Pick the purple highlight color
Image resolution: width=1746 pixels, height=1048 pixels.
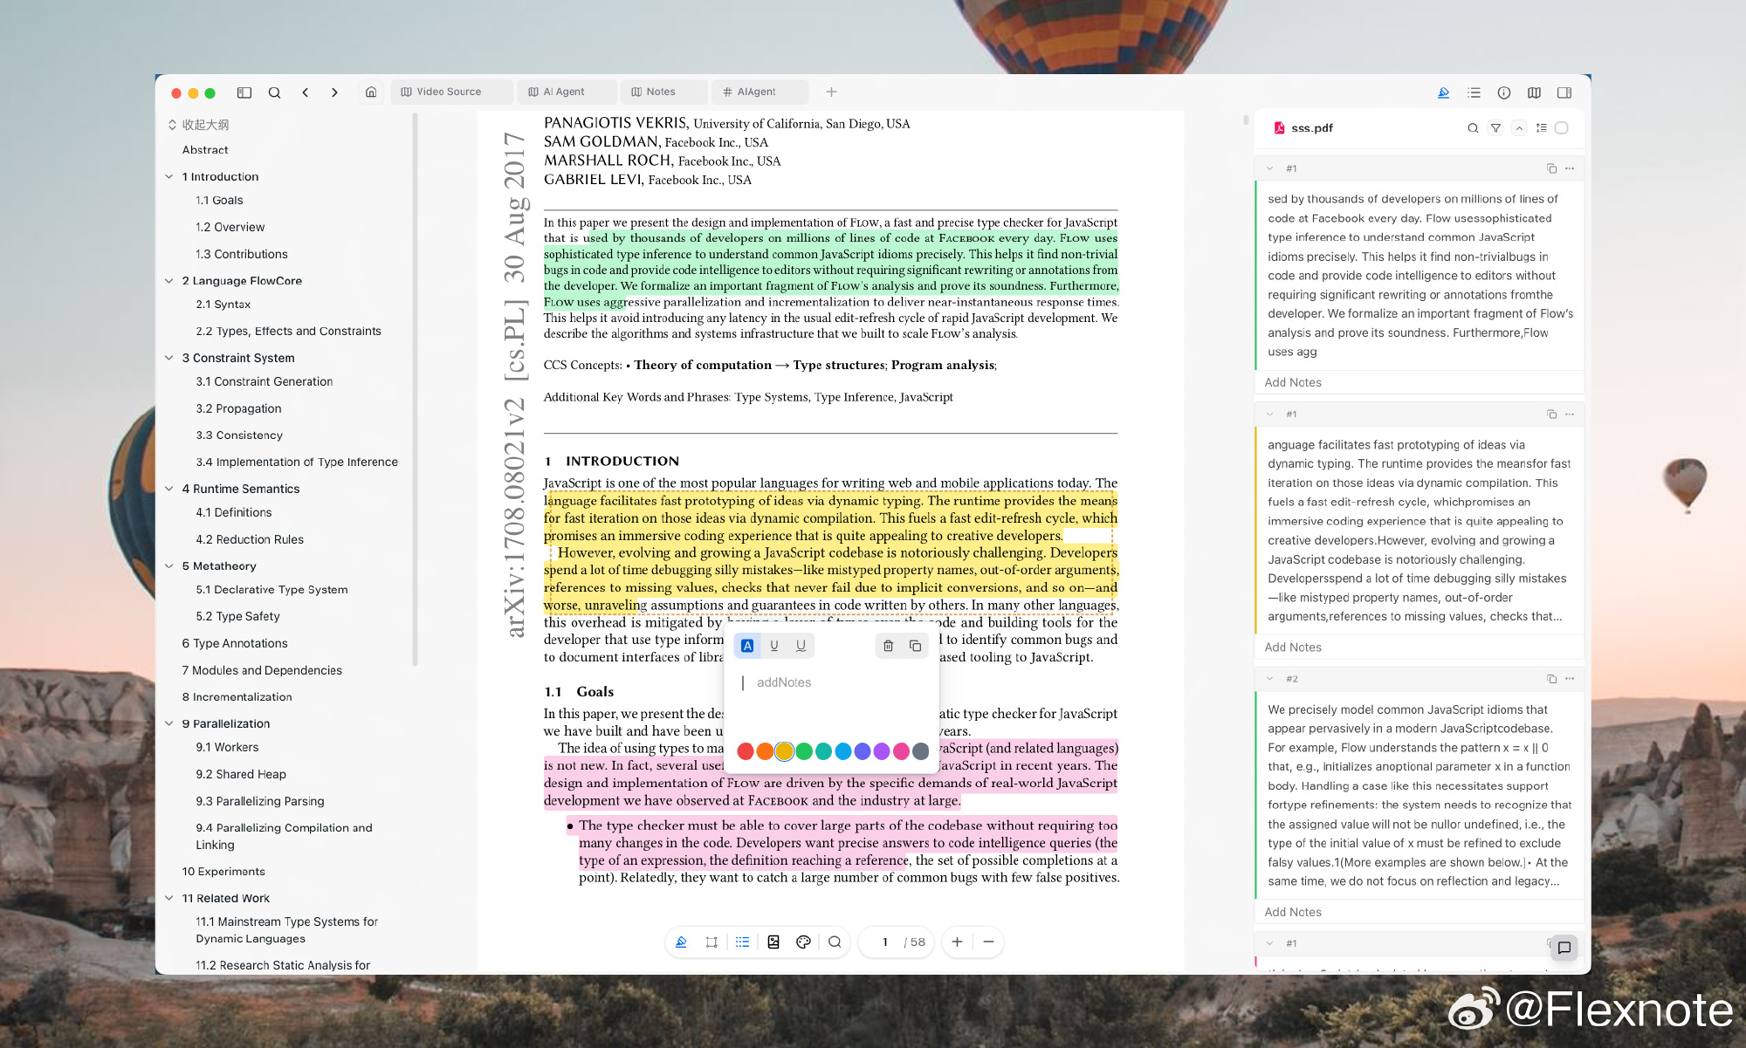[882, 751]
